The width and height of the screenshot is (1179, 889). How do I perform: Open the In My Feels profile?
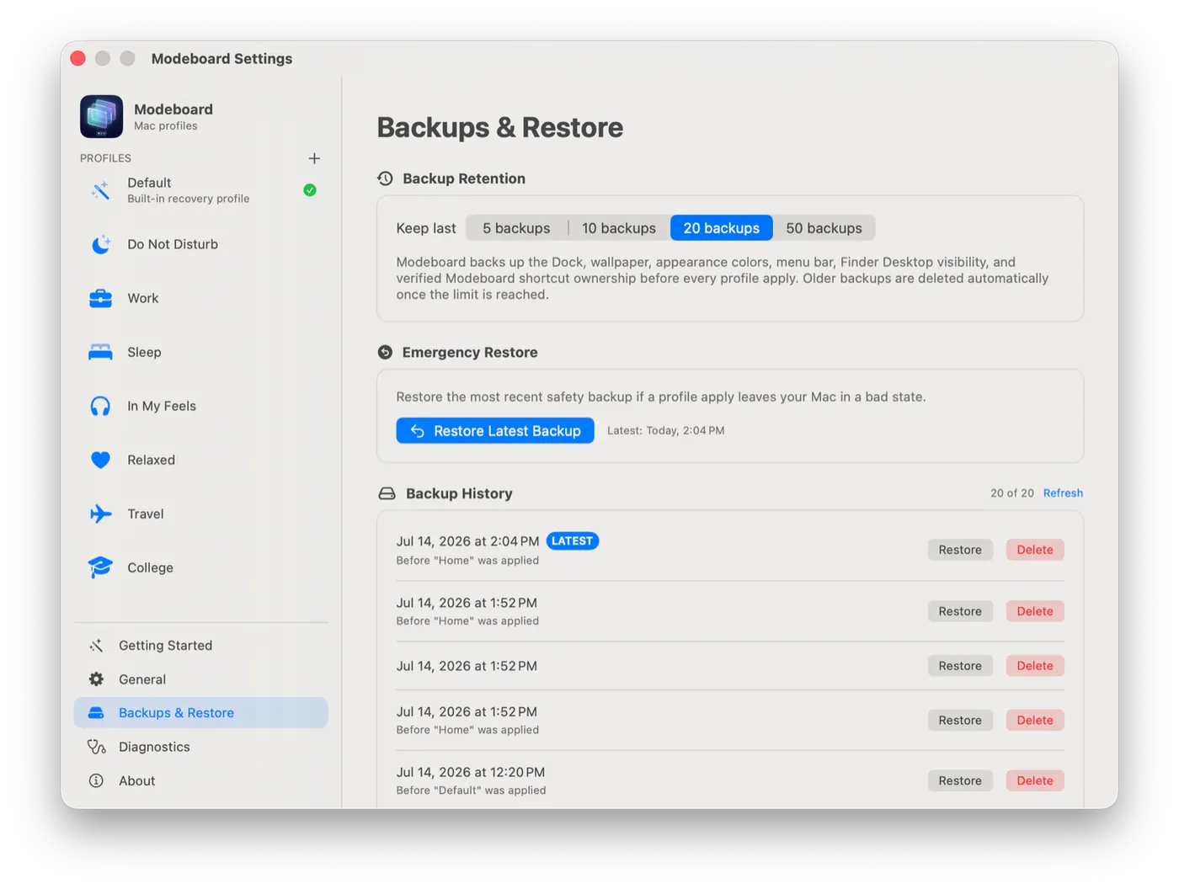[x=200, y=406]
